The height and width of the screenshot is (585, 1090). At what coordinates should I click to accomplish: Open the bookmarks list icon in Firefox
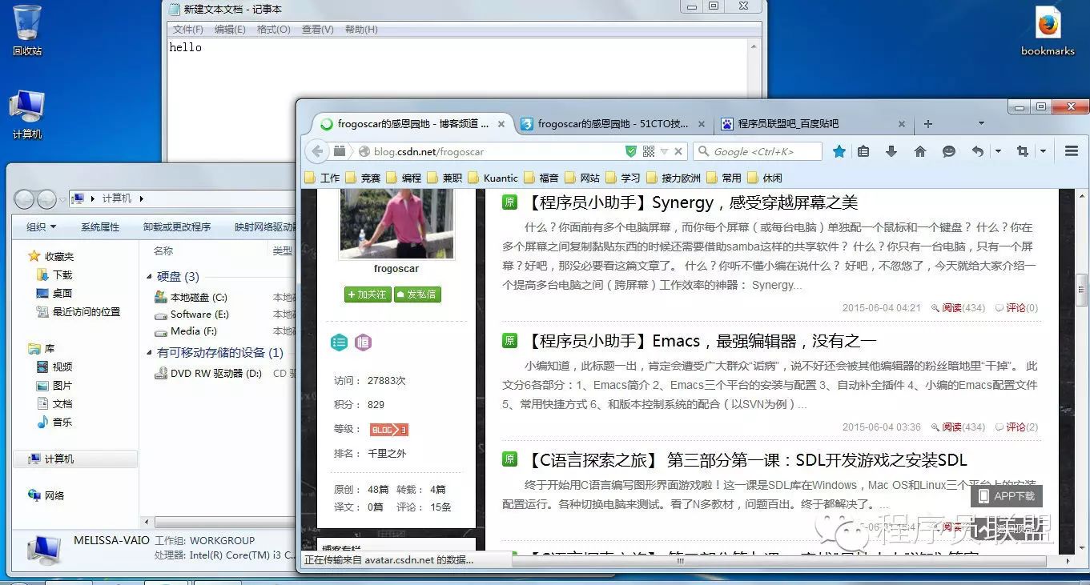coord(863,151)
